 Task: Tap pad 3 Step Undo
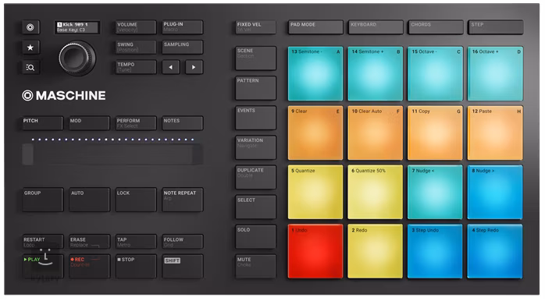(435, 251)
